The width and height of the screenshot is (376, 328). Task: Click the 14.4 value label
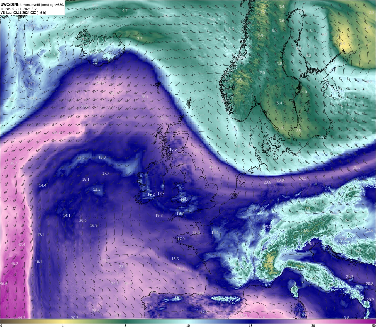click(43, 186)
